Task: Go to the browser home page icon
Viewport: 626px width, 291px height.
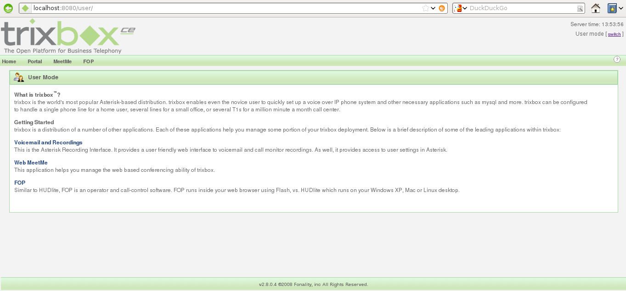Action: coord(596,8)
